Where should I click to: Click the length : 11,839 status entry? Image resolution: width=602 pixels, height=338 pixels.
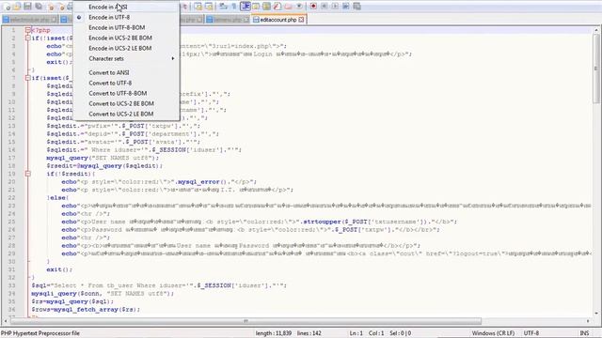(274, 333)
